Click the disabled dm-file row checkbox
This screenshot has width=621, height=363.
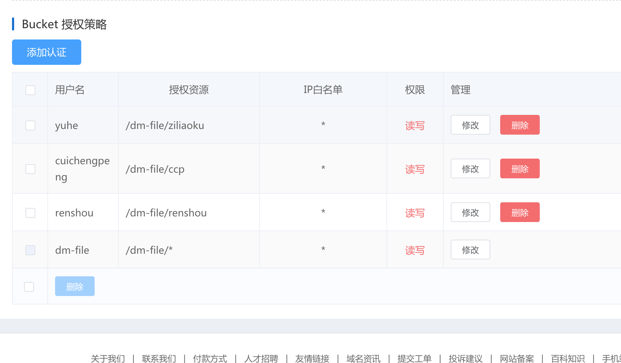[30, 250]
